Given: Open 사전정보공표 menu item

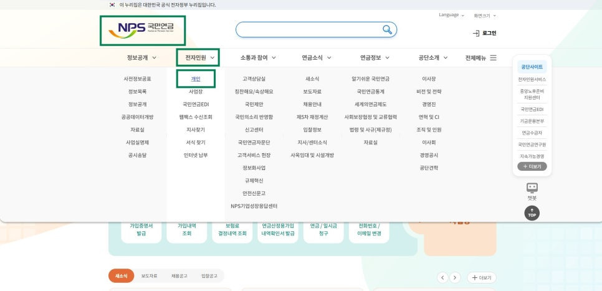Looking at the screenshot, I should pyautogui.click(x=138, y=79).
